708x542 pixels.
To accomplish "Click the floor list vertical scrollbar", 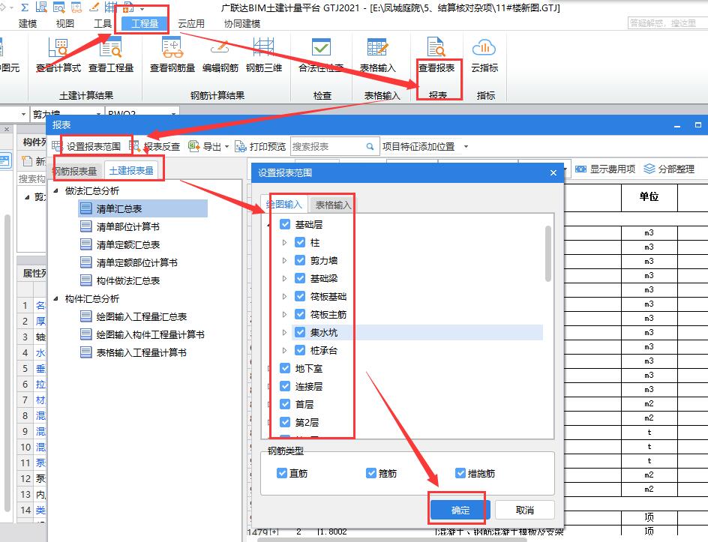I will pos(548,253).
